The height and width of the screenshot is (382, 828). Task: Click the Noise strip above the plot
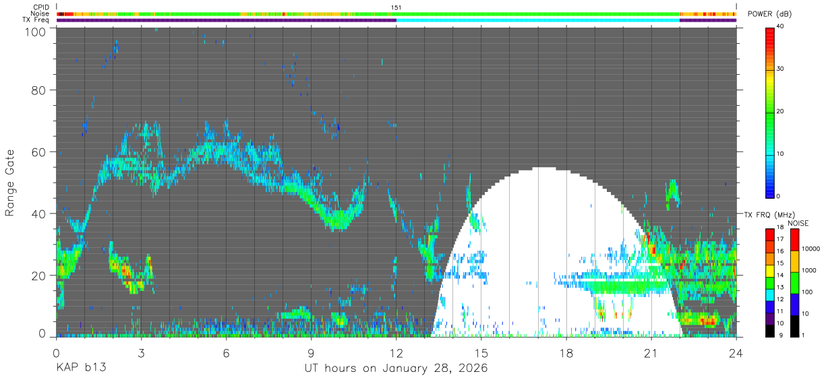point(396,13)
